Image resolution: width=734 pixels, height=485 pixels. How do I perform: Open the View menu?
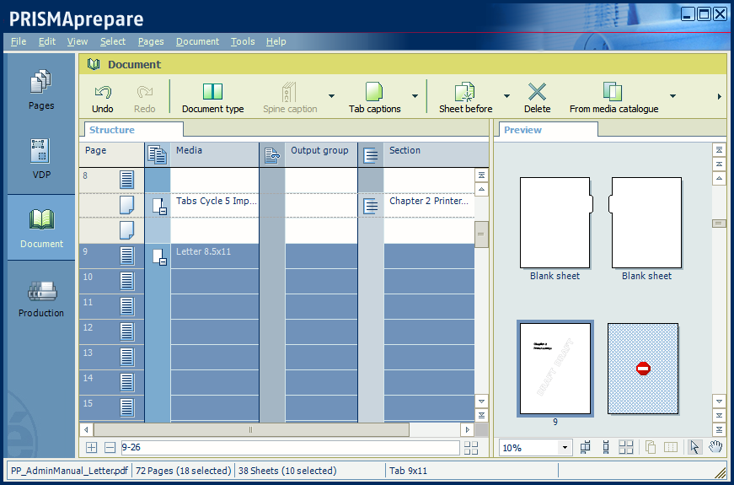pos(78,41)
